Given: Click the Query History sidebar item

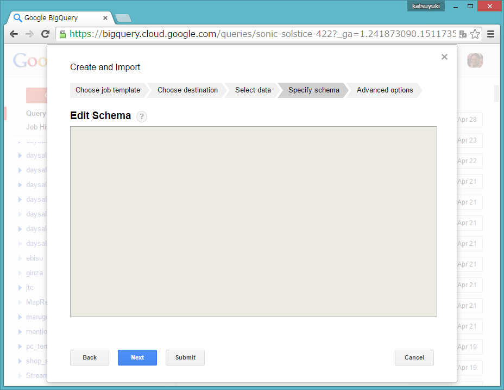Looking at the screenshot, I should [36, 113].
